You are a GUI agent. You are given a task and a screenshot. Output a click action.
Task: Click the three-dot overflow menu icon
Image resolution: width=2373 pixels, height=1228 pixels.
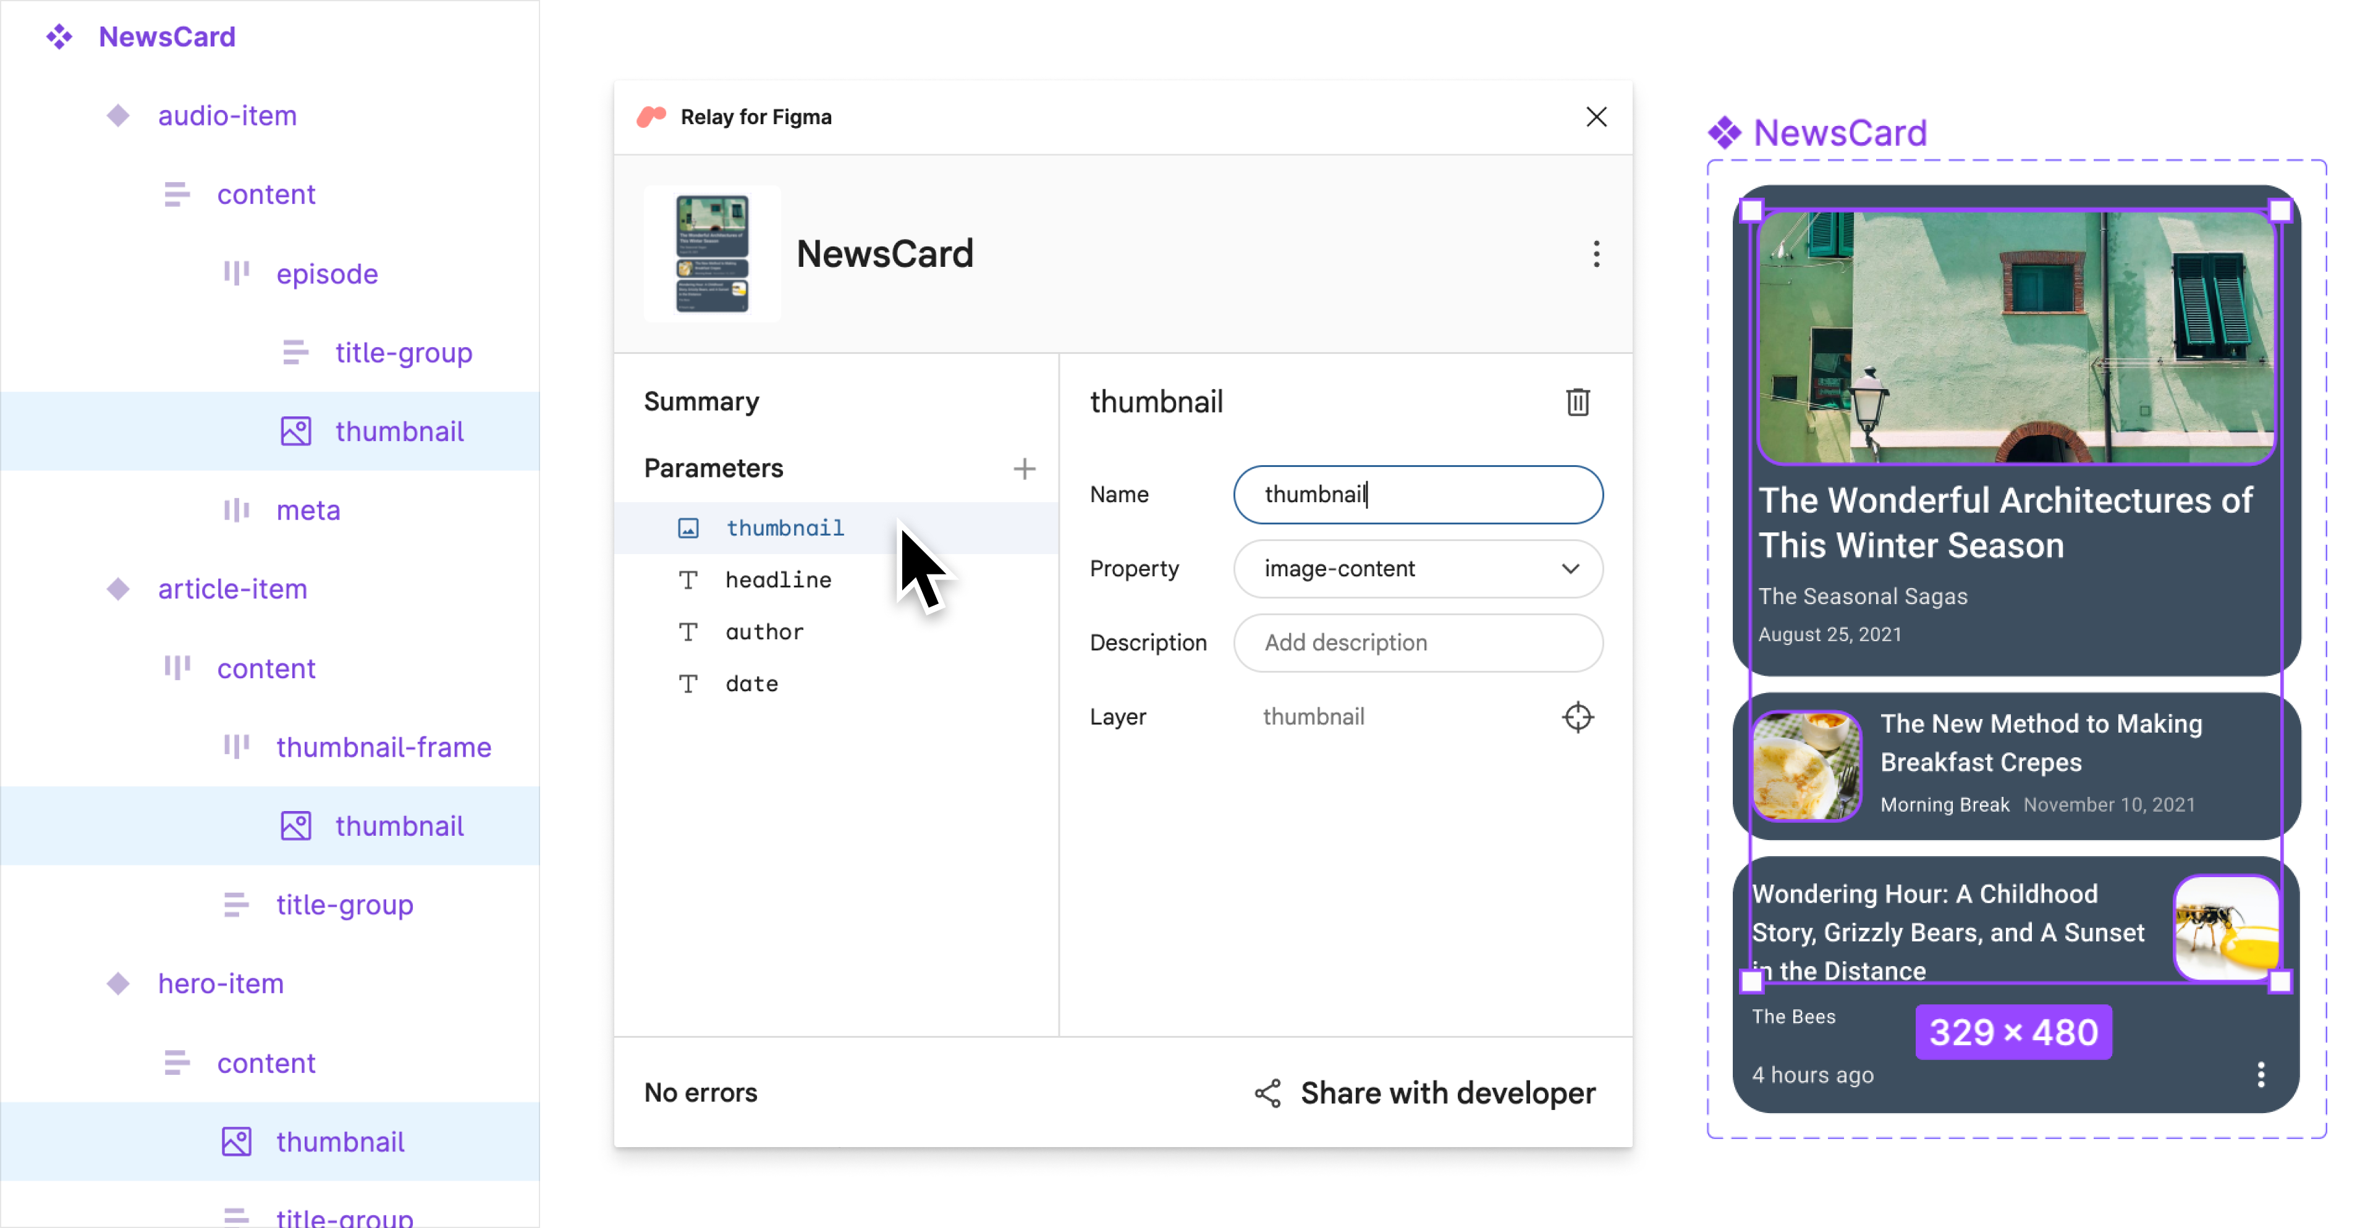pyautogui.click(x=1596, y=254)
